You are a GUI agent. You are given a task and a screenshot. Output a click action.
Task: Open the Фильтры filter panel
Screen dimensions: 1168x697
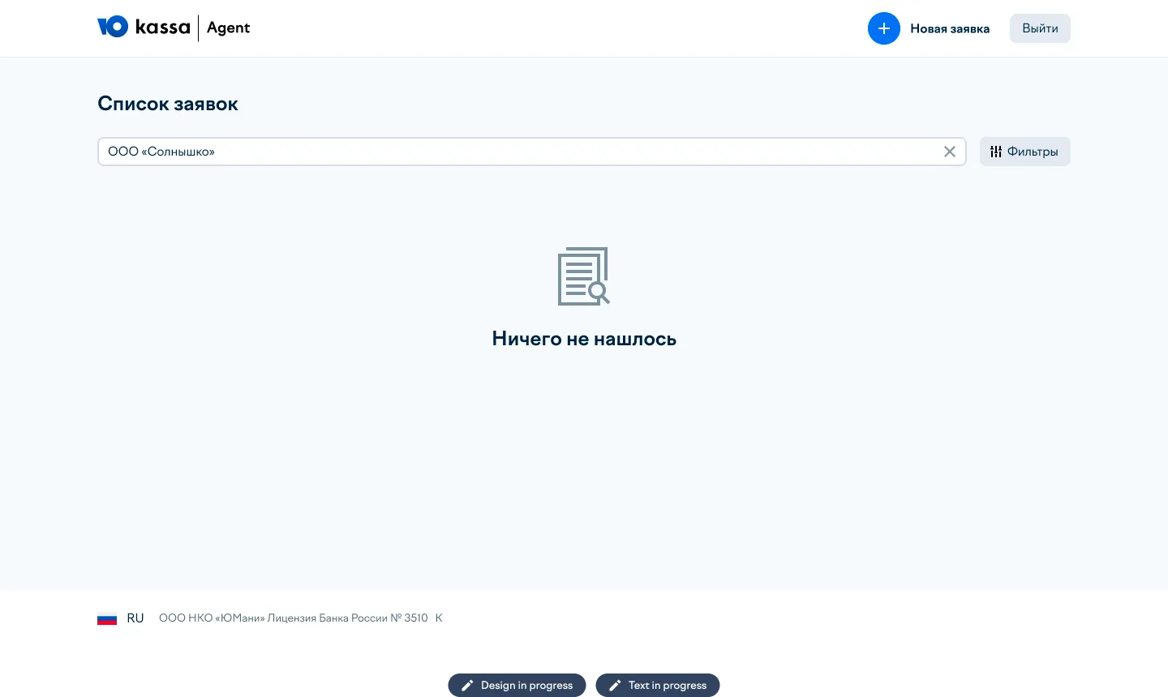1024,152
